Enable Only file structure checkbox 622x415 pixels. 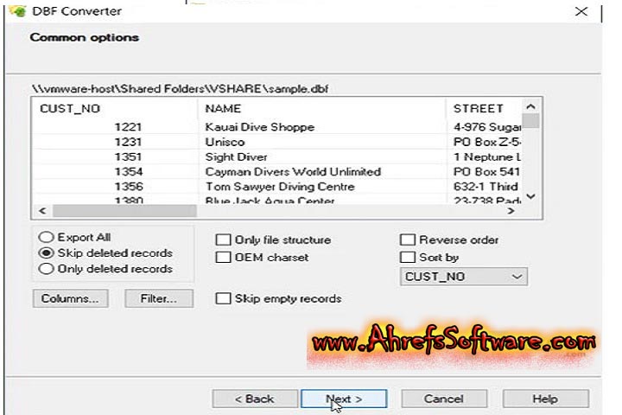coord(223,239)
